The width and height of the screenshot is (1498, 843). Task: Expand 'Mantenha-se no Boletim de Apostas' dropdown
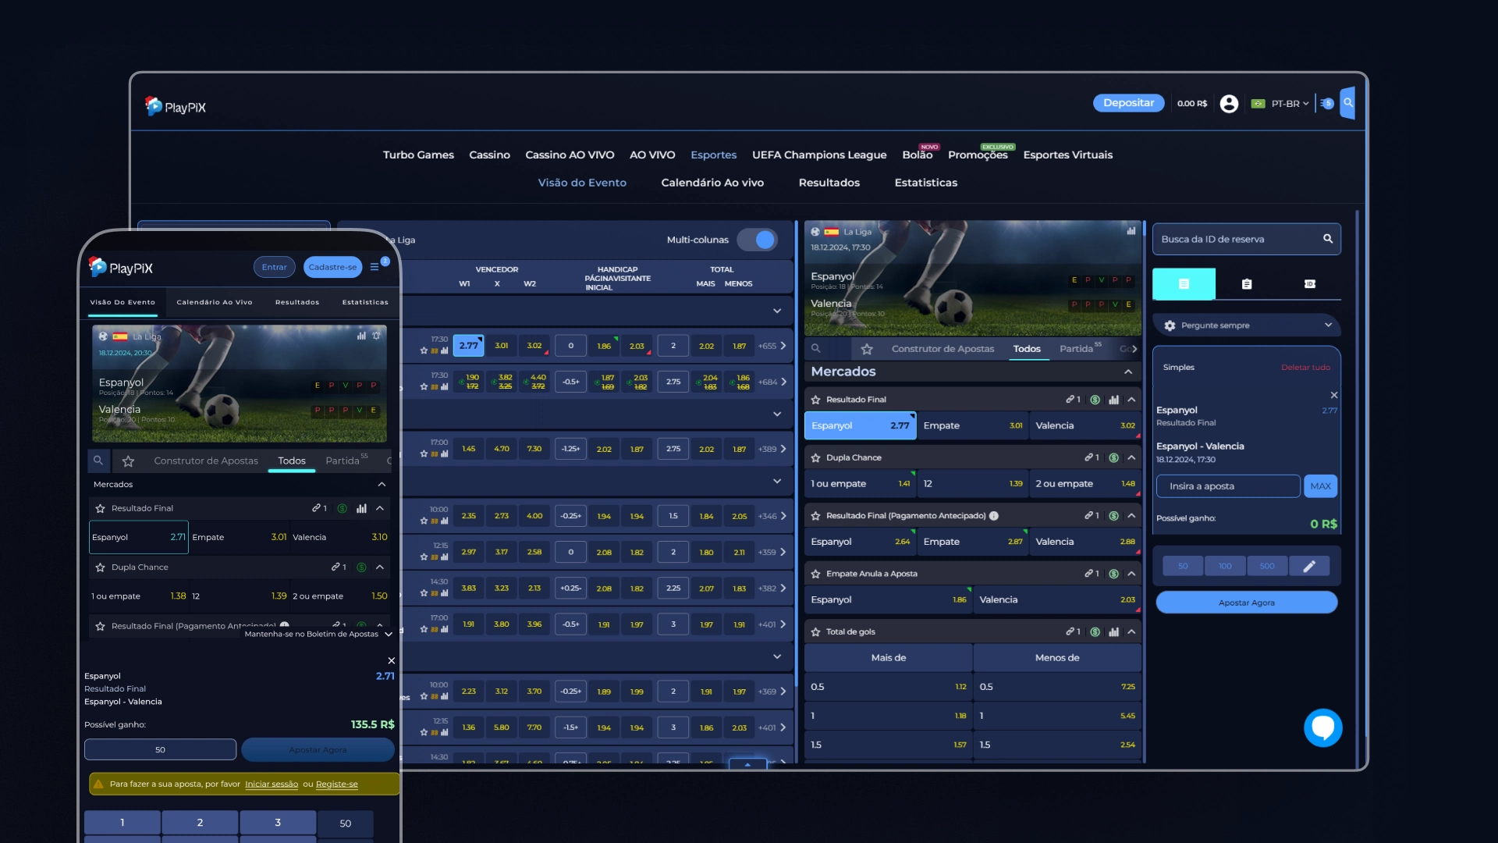coord(318,634)
